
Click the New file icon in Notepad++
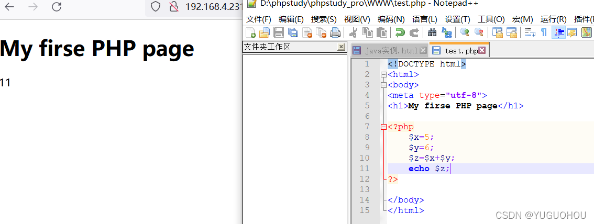(251, 33)
